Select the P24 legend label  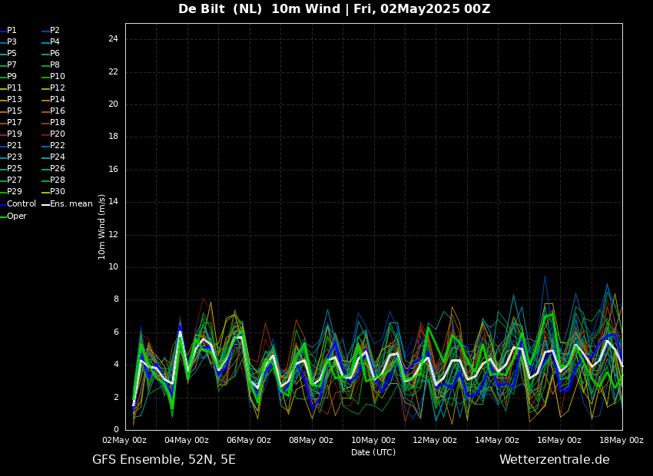tap(57, 157)
